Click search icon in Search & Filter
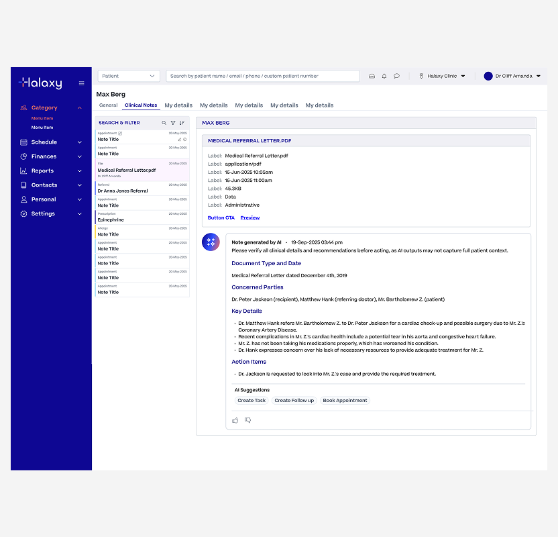 pyautogui.click(x=164, y=123)
